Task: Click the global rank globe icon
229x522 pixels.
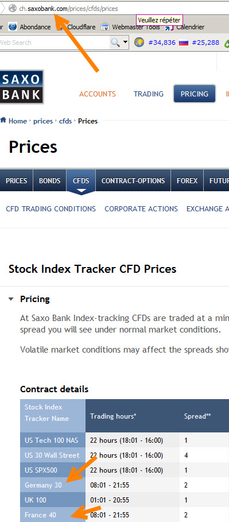Action: point(139,42)
